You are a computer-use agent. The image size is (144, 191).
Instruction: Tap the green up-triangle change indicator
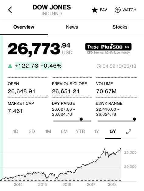(x=10, y=66)
